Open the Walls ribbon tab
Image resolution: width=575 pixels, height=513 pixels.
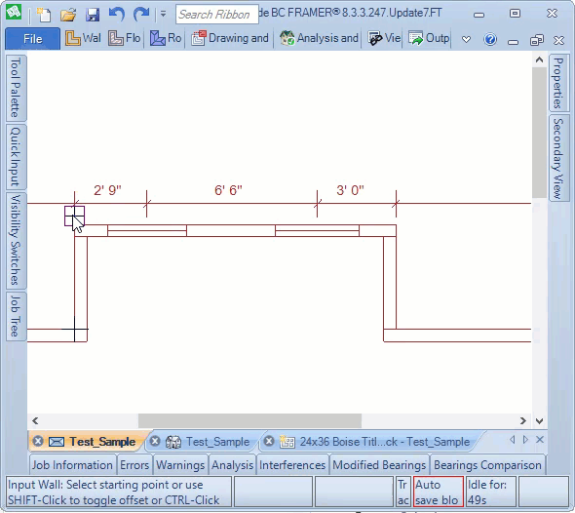83,38
